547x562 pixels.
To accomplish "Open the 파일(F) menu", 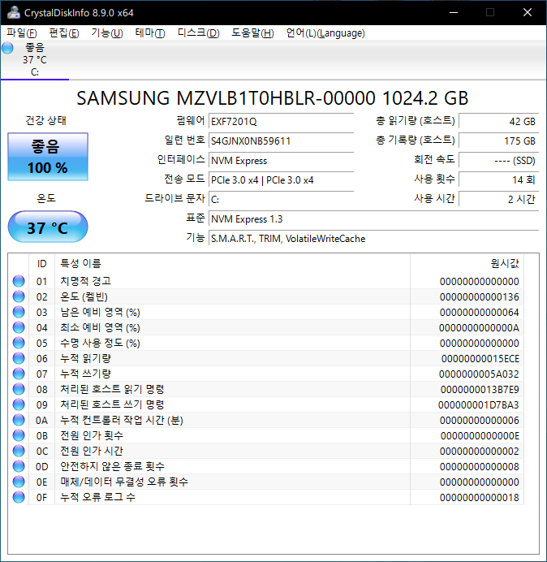I will (x=21, y=33).
